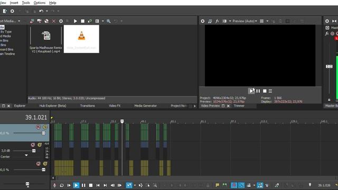Select the VLC cone media thumbnail
The height and width of the screenshot is (190, 338).
81,39
